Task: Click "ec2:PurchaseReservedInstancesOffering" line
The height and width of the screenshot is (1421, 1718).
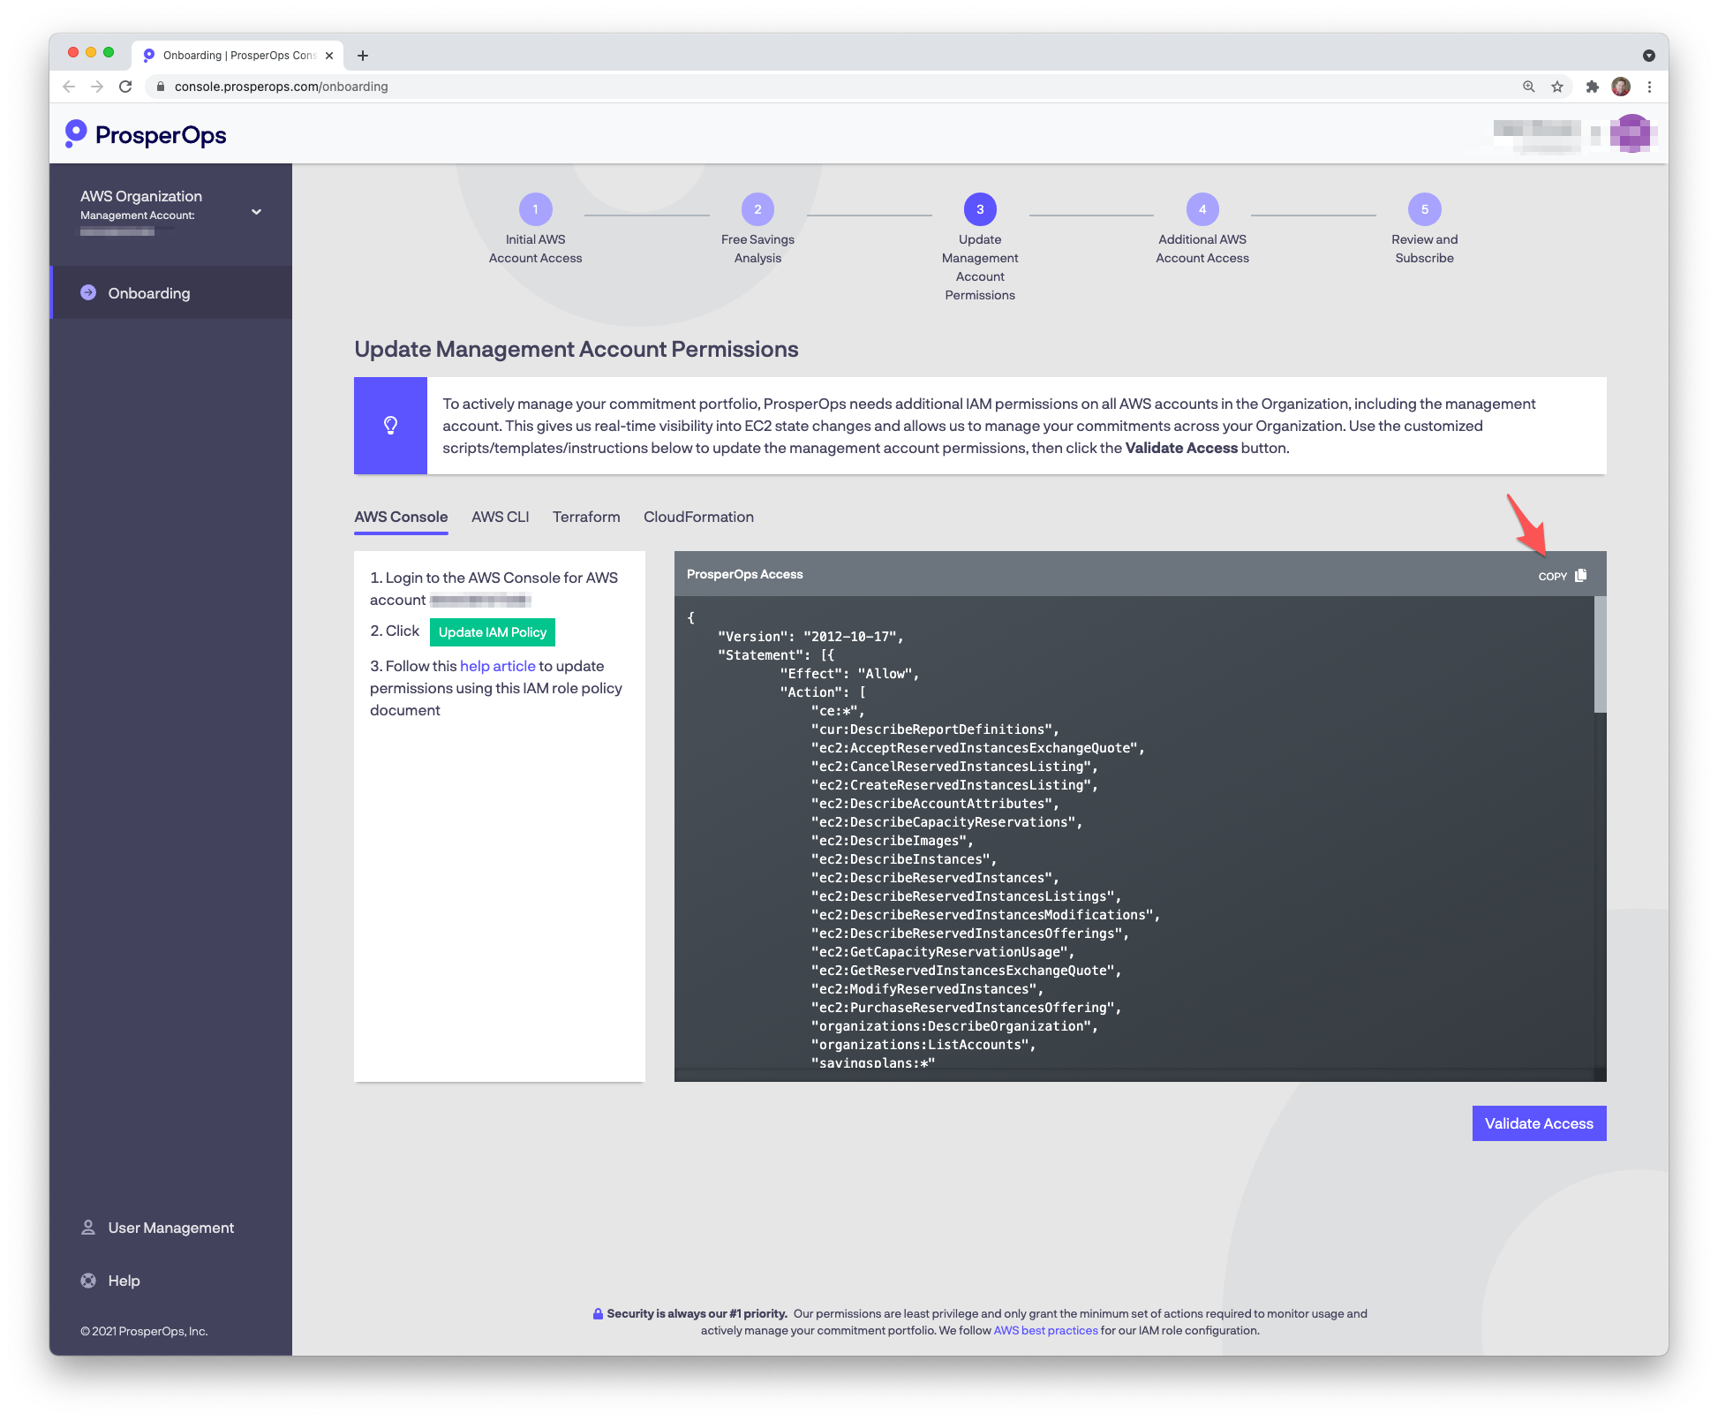Action: [966, 1008]
